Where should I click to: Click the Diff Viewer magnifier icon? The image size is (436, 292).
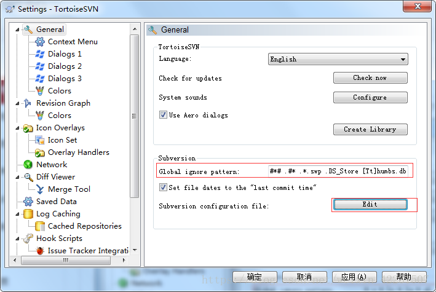28,177
